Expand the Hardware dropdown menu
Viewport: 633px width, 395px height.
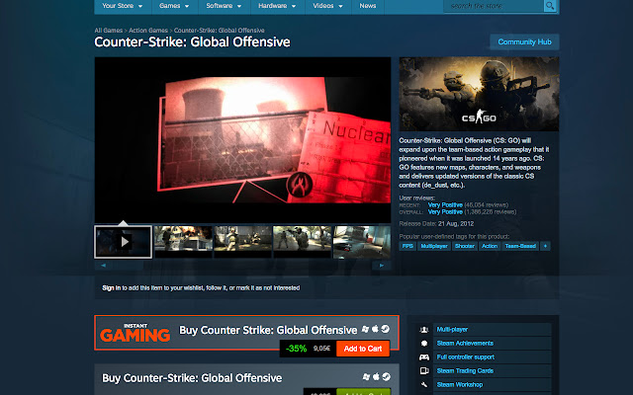[x=277, y=6]
